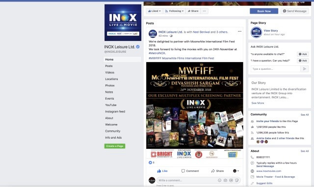Insert an emoji in the comment
Screen dimensions: 314x187
tap(219, 181)
